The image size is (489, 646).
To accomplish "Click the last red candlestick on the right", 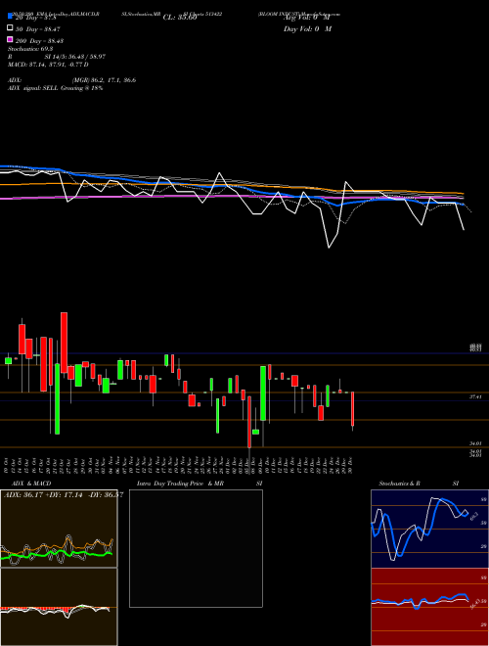I will 353,409.
